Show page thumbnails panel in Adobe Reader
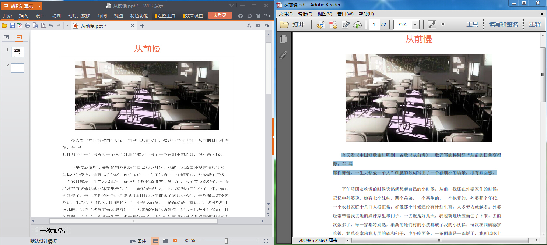 click(283, 39)
